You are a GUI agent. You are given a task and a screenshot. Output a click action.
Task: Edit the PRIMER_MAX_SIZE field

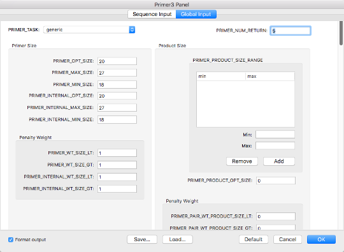pos(117,73)
